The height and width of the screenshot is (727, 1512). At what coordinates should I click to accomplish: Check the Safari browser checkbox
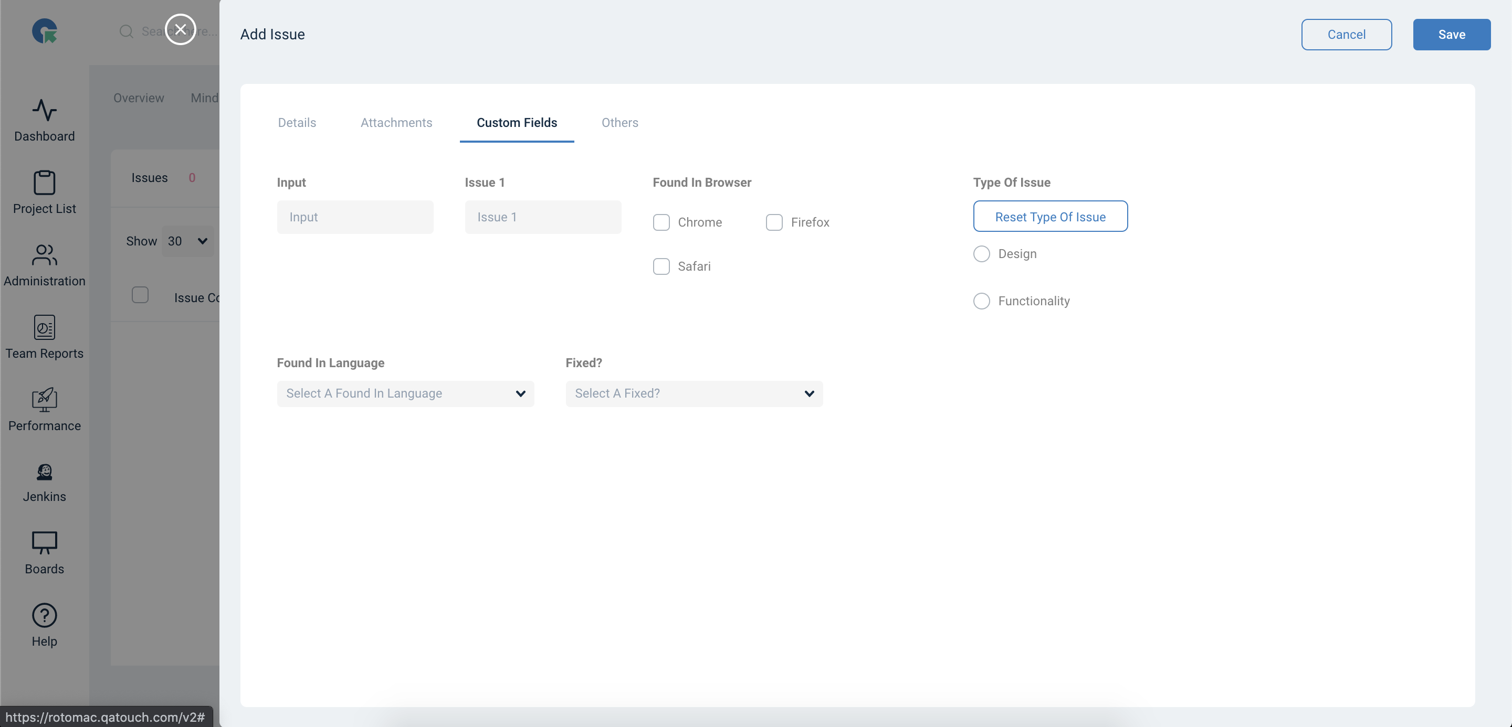pyautogui.click(x=661, y=266)
